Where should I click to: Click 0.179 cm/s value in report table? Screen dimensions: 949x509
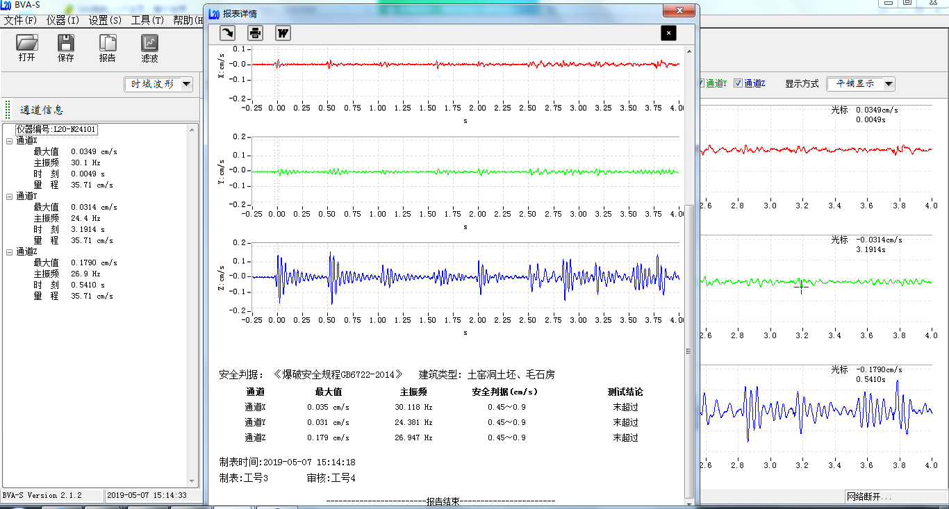[328, 437]
